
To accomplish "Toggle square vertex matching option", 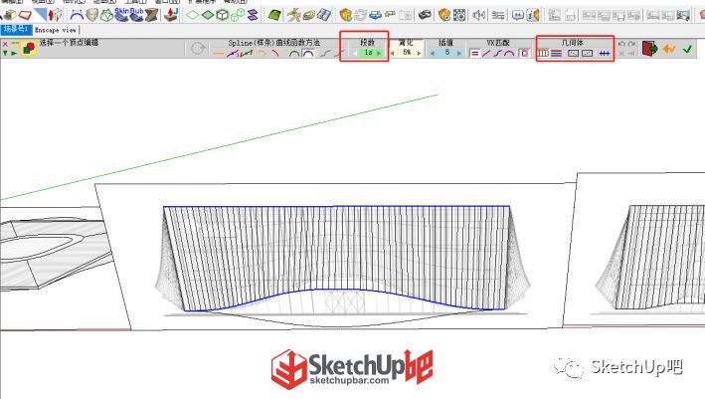I will (x=524, y=53).
